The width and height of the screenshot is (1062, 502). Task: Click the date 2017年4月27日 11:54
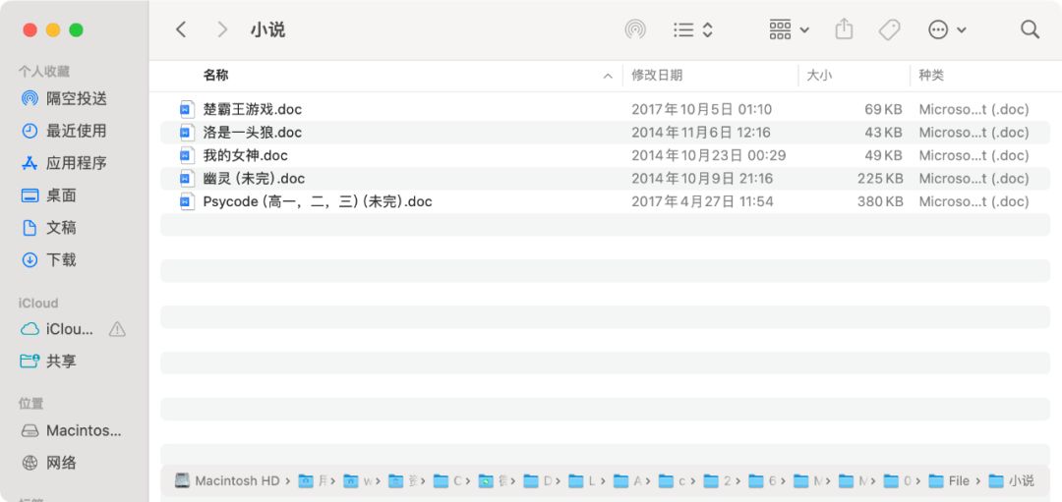pyautogui.click(x=702, y=201)
